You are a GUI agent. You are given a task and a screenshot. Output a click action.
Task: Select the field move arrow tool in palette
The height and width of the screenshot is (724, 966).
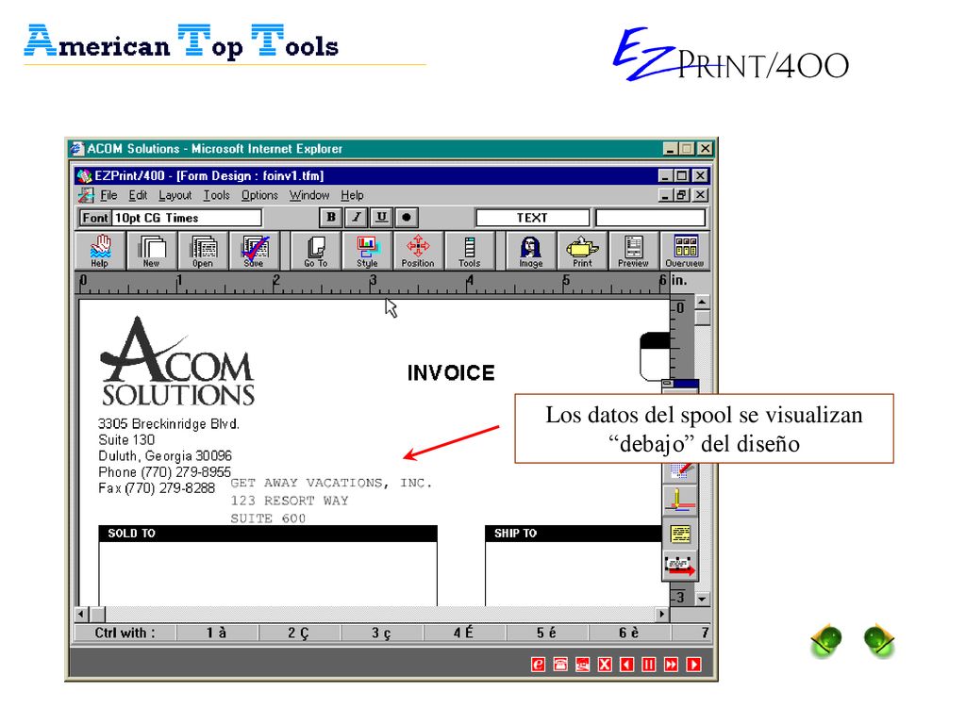(x=680, y=566)
